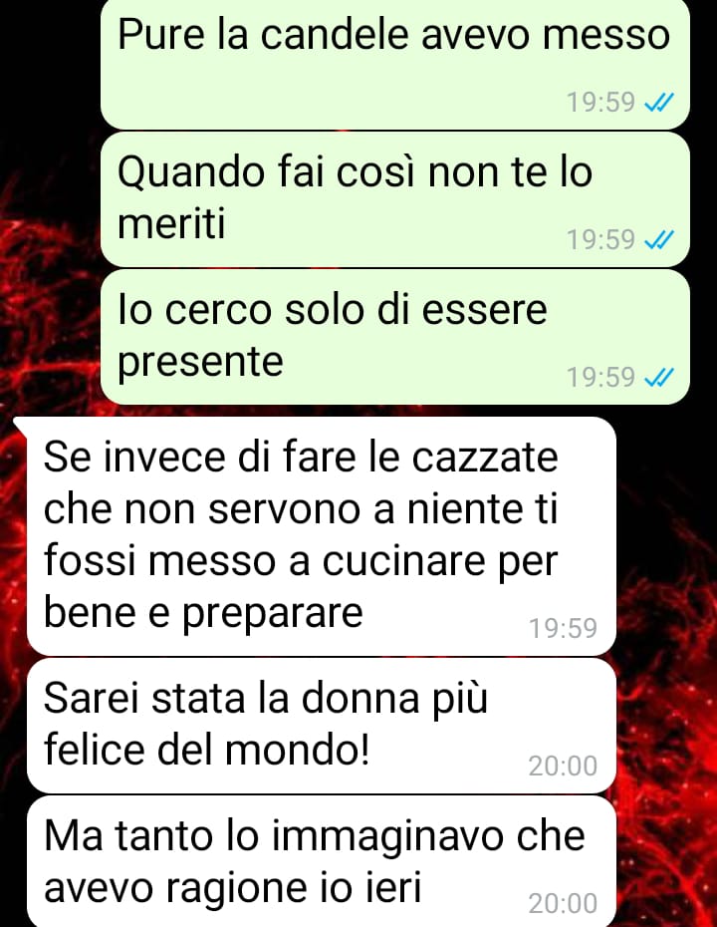Tap the "Io cerco solo di essere presente" bubble
717x927 pixels.
click(x=395, y=337)
